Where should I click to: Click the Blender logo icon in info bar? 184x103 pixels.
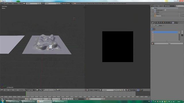75,3
